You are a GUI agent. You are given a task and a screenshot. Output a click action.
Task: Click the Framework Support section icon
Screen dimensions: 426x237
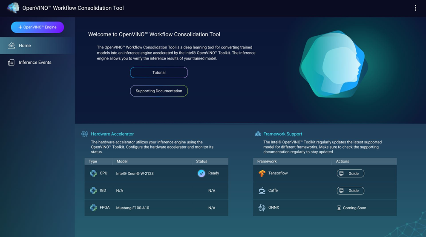click(x=258, y=134)
